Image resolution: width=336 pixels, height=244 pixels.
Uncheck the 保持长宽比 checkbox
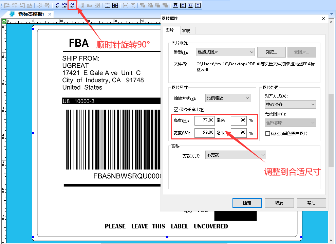(x=176, y=109)
